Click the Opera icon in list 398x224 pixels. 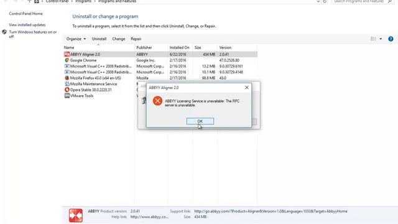[67, 90]
